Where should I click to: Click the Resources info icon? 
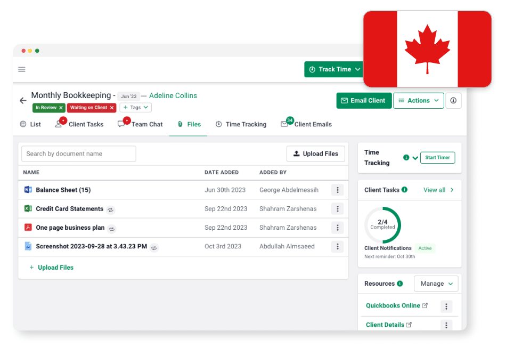400,284
